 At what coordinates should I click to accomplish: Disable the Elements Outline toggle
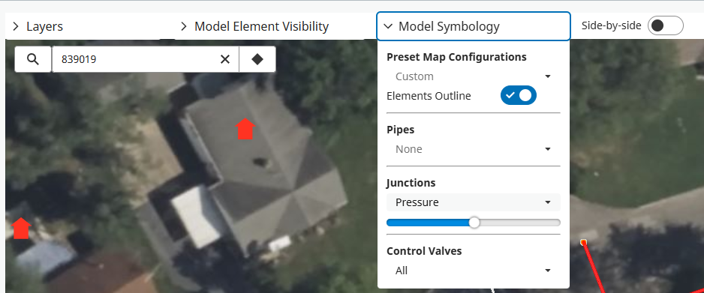coord(519,95)
